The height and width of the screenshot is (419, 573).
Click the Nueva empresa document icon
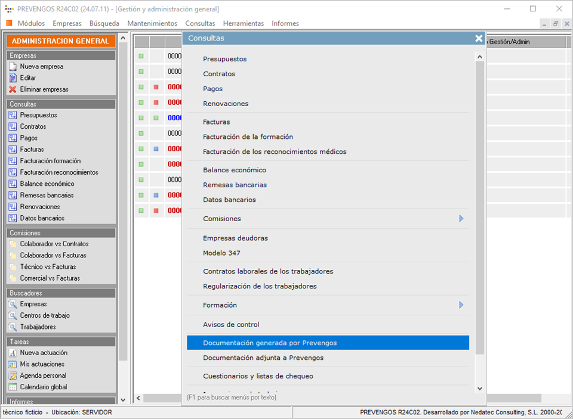point(13,67)
